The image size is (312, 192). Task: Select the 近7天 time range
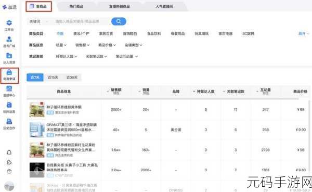tap(35, 78)
